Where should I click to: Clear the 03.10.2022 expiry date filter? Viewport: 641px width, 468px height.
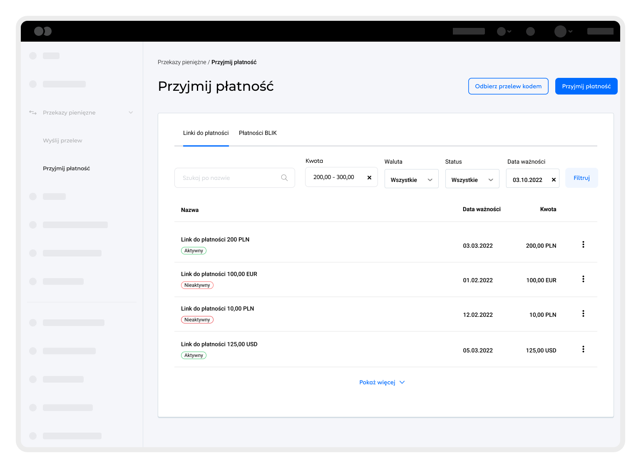tap(554, 180)
